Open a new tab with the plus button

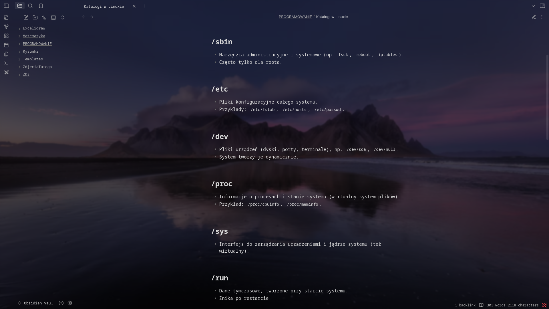144,6
